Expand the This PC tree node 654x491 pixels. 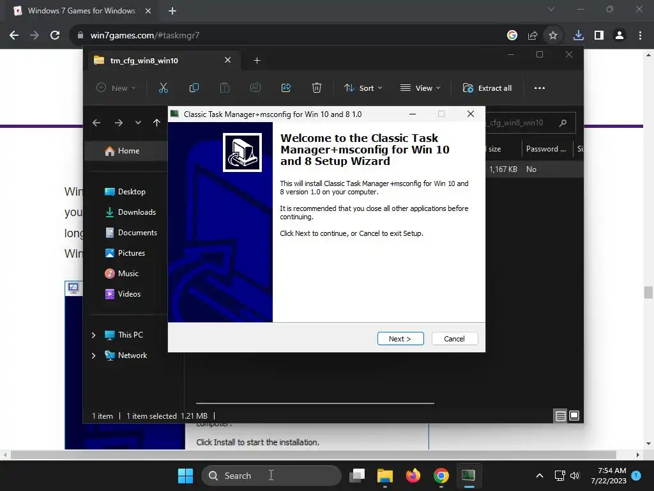coord(93,335)
